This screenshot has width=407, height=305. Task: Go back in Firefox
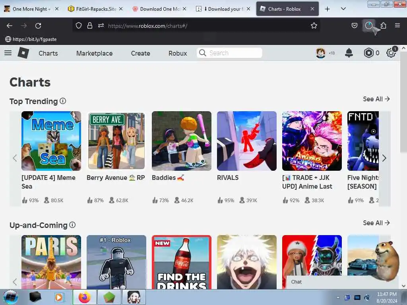coord(10,25)
